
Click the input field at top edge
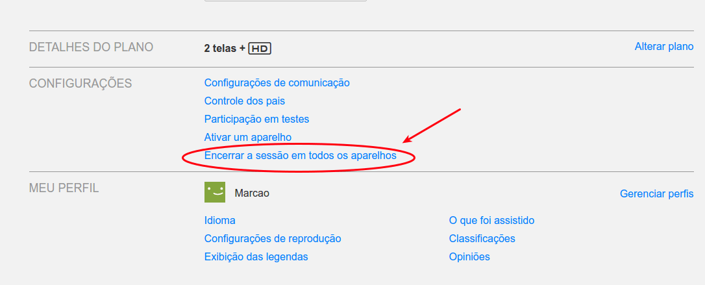point(286,1)
